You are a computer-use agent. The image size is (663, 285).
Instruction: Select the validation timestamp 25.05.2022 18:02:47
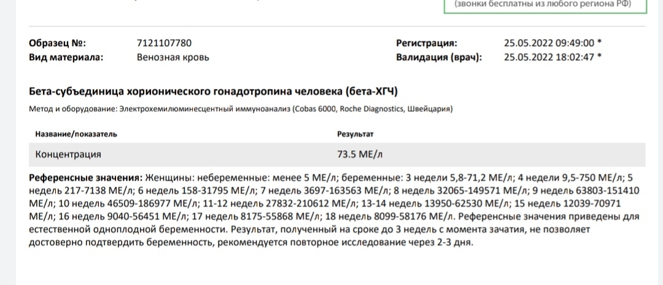click(x=549, y=57)
